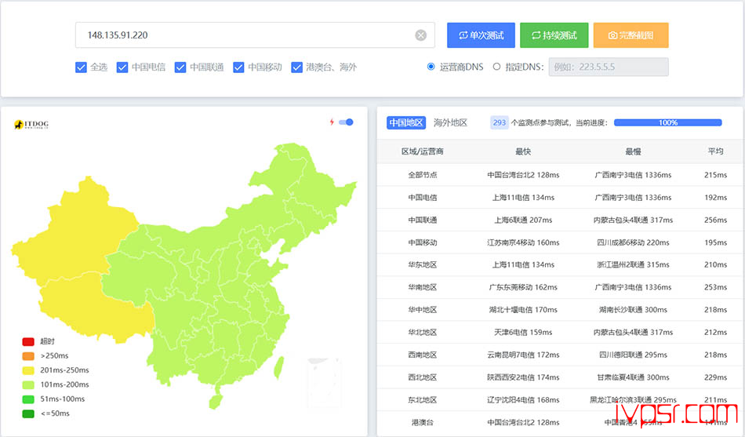Toggle the 全选 select-all checkbox
745x437 pixels.
click(x=81, y=67)
